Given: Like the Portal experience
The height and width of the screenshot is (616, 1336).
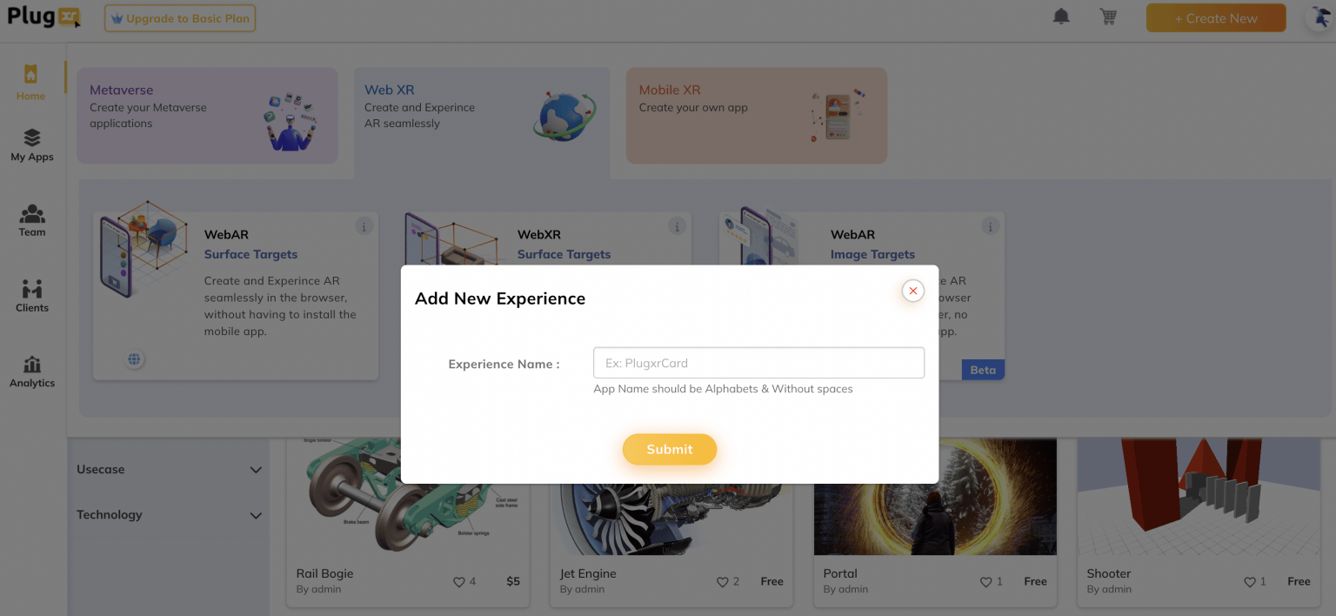Looking at the screenshot, I should tap(987, 581).
